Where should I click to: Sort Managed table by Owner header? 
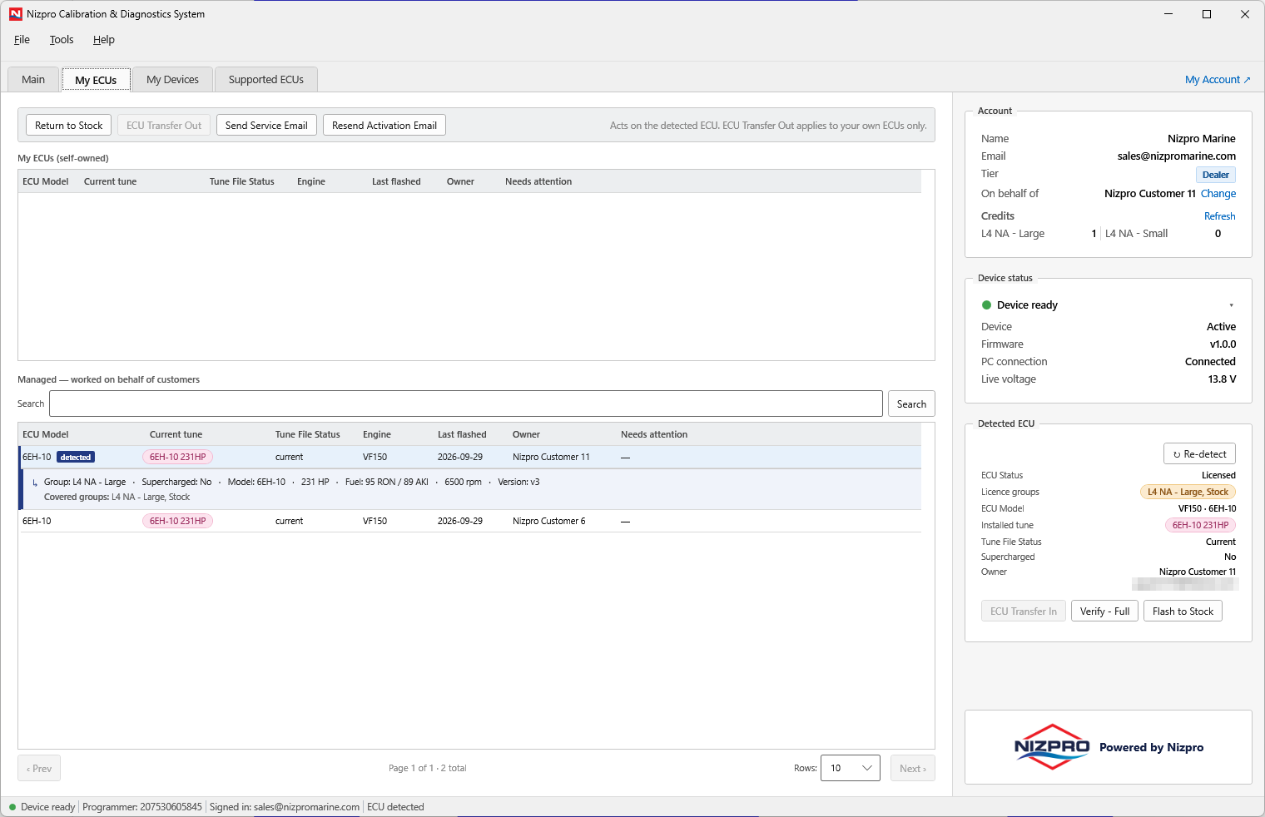(x=526, y=434)
